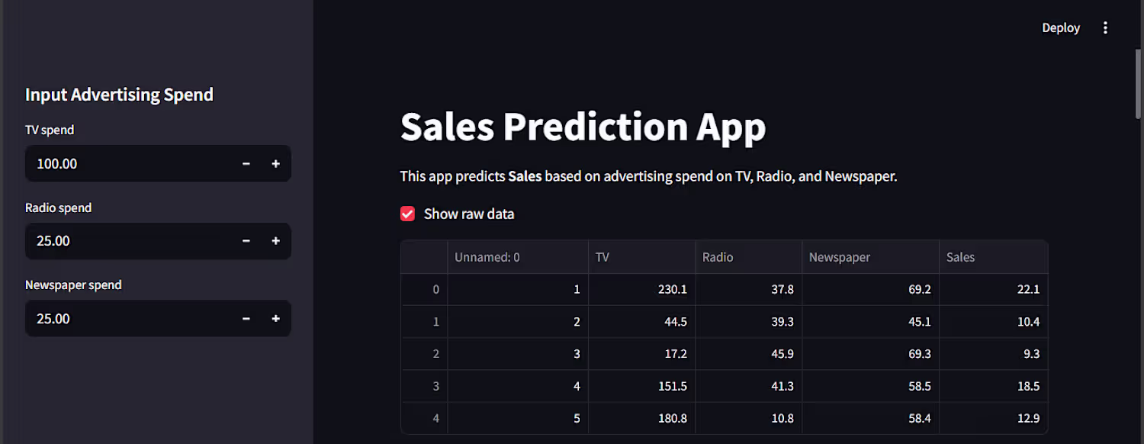
Task: Uncheck the Show raw data checkbox
Action: [x=407, y=214]
